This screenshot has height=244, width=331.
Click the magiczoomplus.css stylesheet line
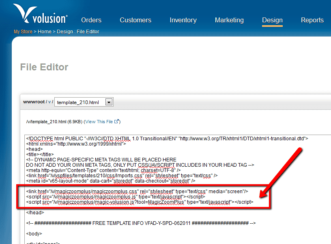137,192
